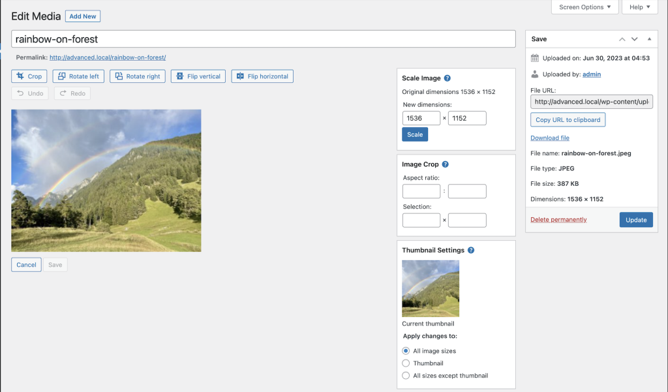Screen dimensions: 668x392
Task: Click the Edit Media heading area Add New
Action: (82, 16)
